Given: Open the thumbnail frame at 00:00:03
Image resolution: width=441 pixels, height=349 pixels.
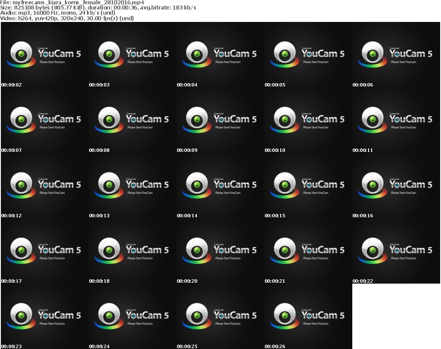Looking at the screenshot, I should [133, 55].
